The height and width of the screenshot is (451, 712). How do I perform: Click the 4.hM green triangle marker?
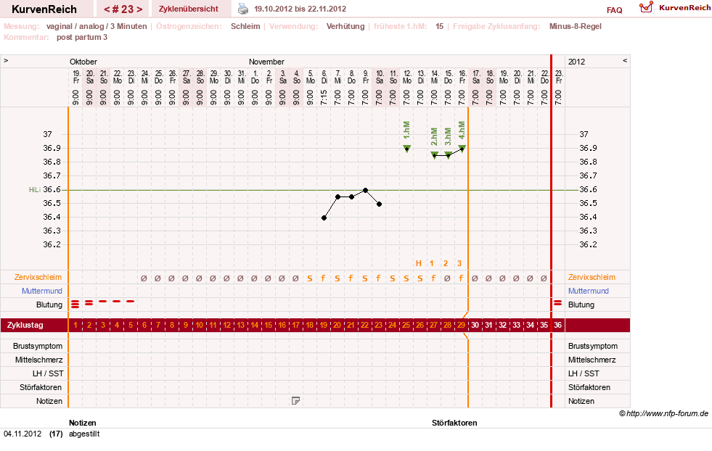(x=462, y=148)
